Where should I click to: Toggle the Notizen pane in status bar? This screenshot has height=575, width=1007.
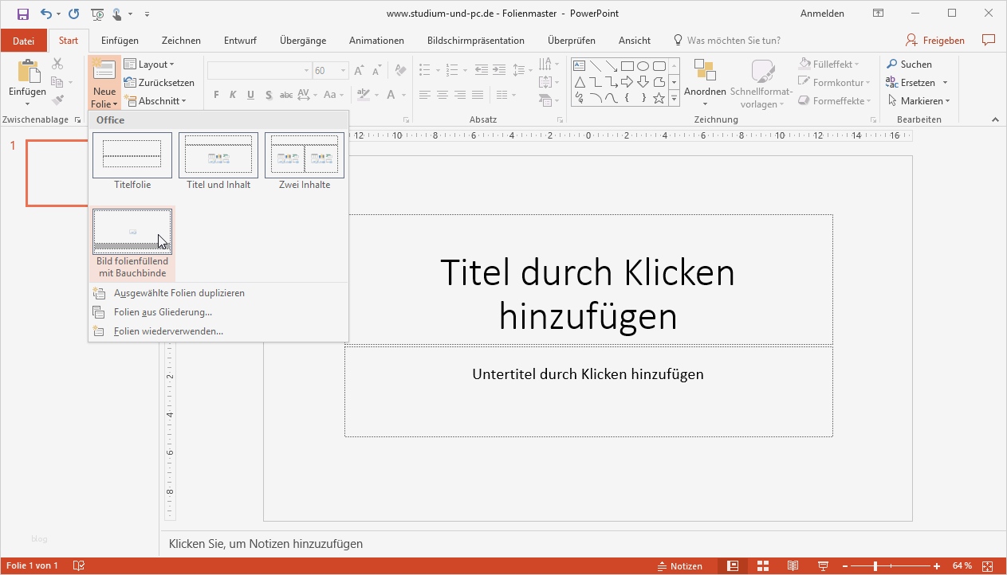(x=680, y=566)
